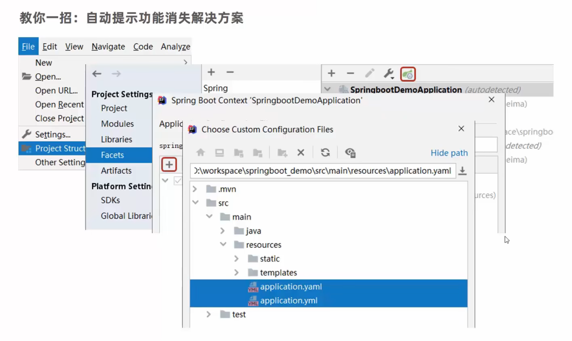Select the application.yaml tree row
The height and width of the screenshot is (341, 572).
(328, 287)
